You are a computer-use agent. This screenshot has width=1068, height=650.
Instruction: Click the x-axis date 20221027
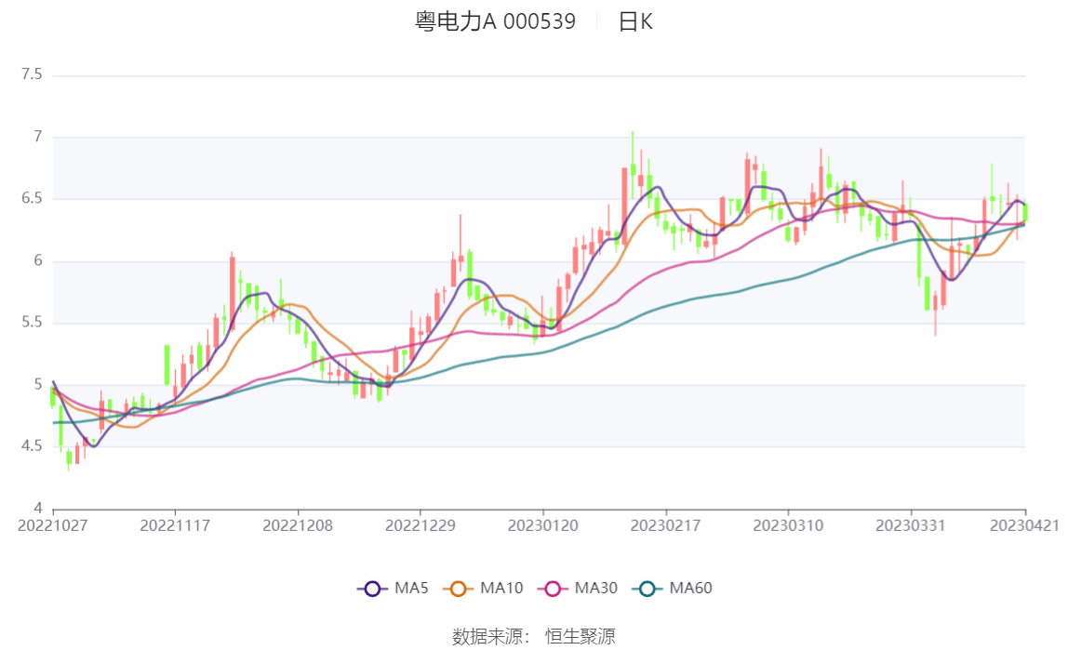pos(52,525)
